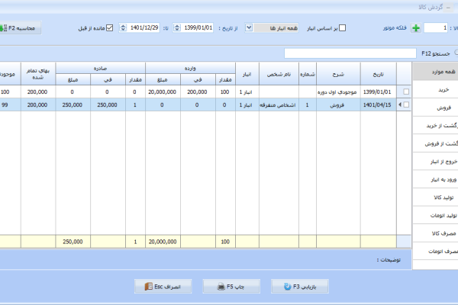This screenshot has height=305, width=458.
Task: Click the 20,000,000 total in the yellow footer
Action: [x=163, y=242]
